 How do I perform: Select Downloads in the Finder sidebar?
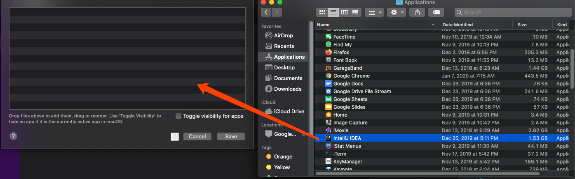pyautogui.click(x=287, y=89)
